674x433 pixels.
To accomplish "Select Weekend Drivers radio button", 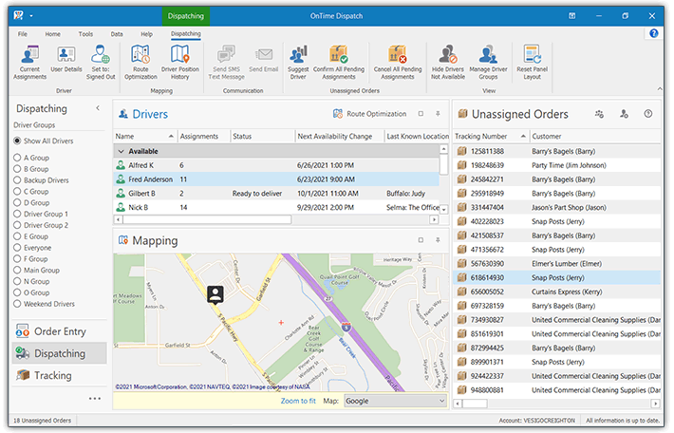I will click(17, 304).
